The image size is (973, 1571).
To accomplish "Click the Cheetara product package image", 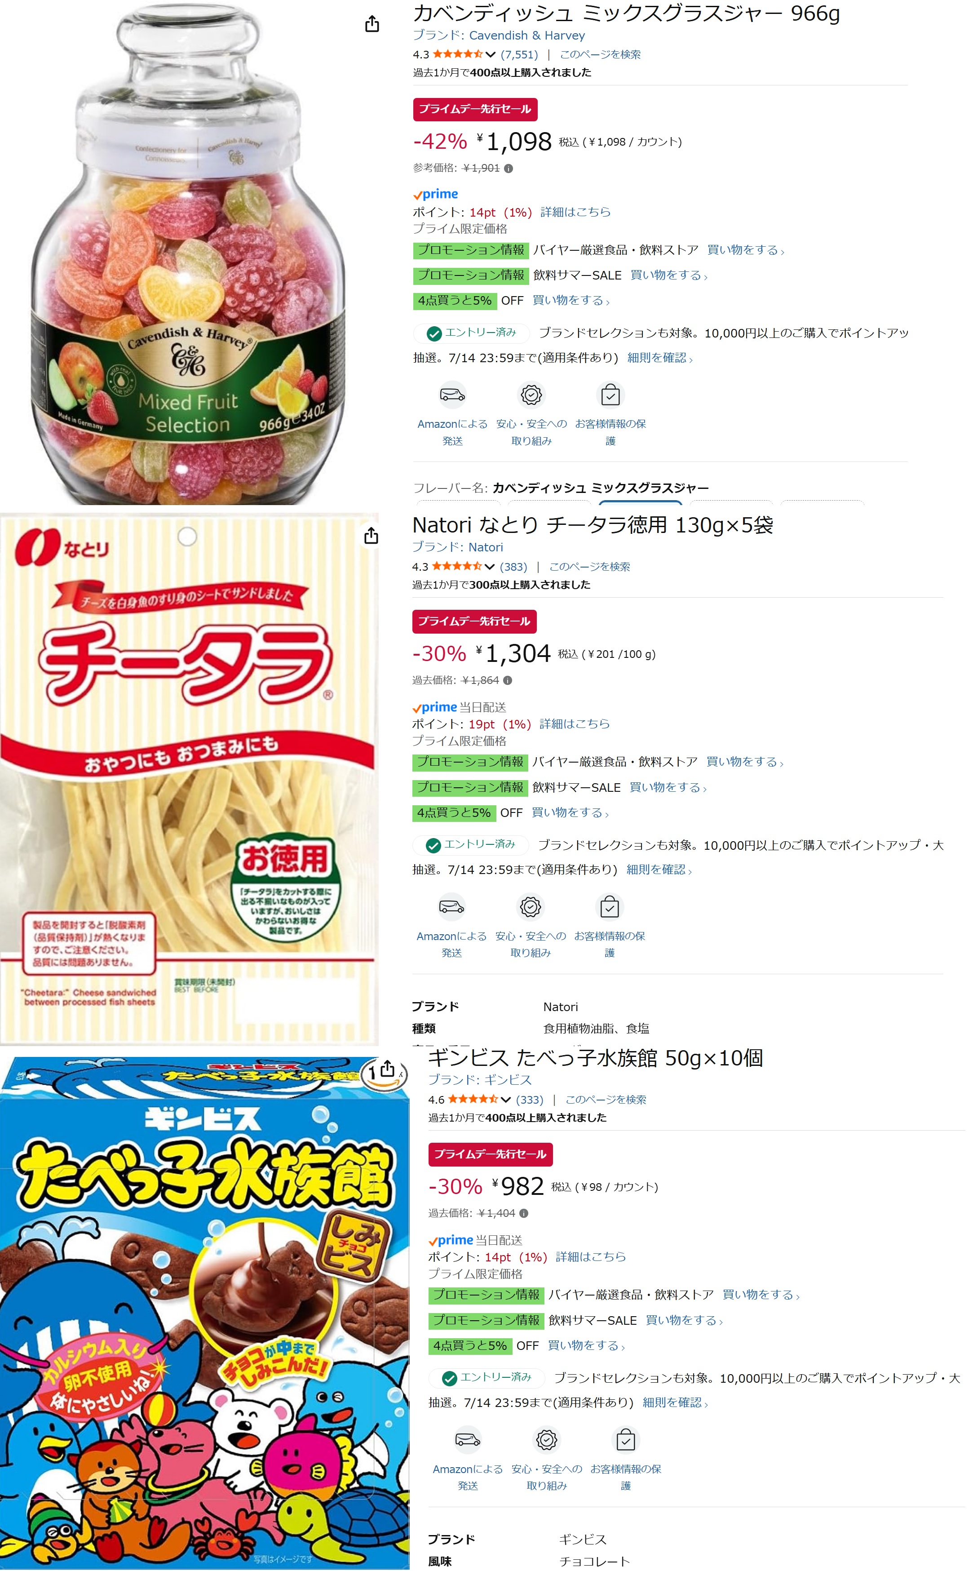I will tap(189, 779).
